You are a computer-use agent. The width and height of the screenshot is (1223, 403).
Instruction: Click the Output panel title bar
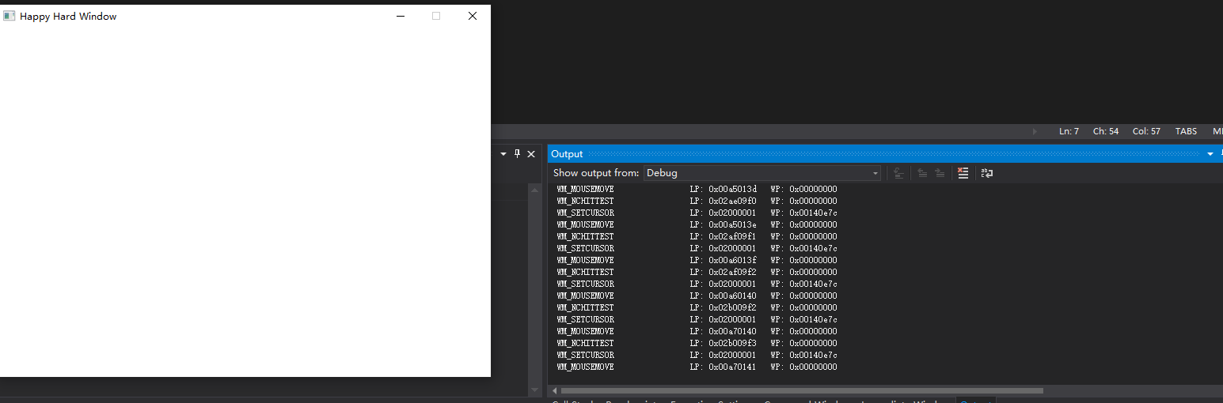tap(885, 154)
